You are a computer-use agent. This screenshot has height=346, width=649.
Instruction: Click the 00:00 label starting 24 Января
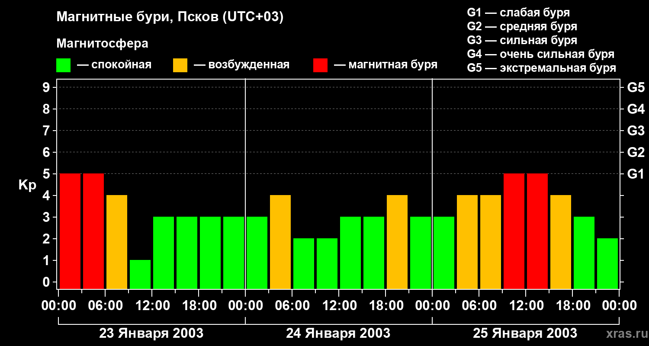click(x=245, y=306)
